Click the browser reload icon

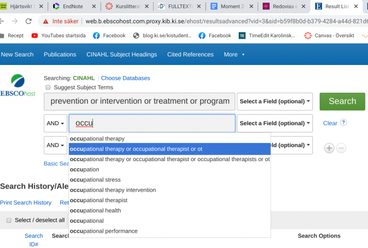click(x=28, y=22)
